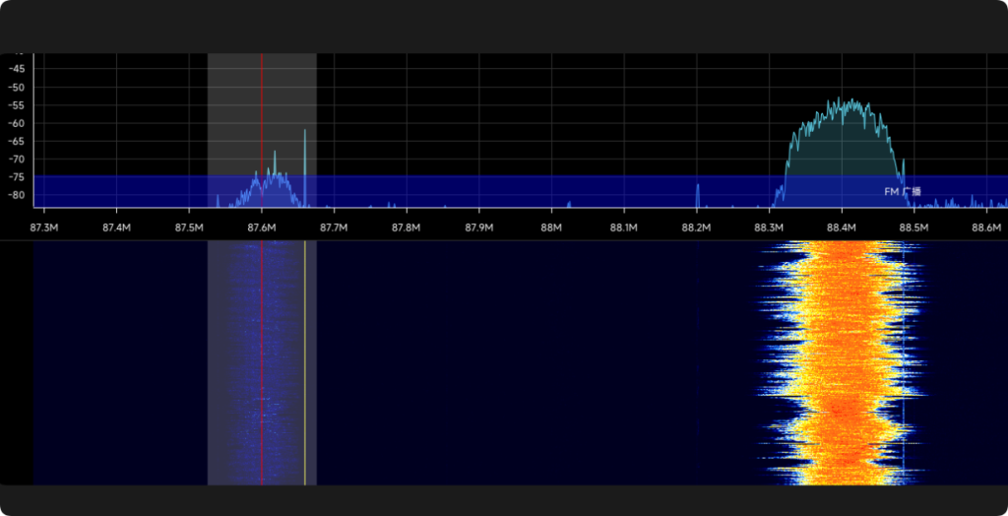The image size is (1008, 516).
Task: Click the -45 dB scale label
Action: [x=17, y=69]
